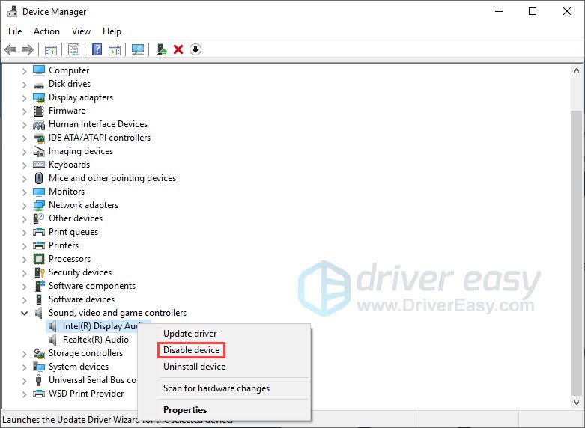Expand the Display adapters category

point(24,97)
